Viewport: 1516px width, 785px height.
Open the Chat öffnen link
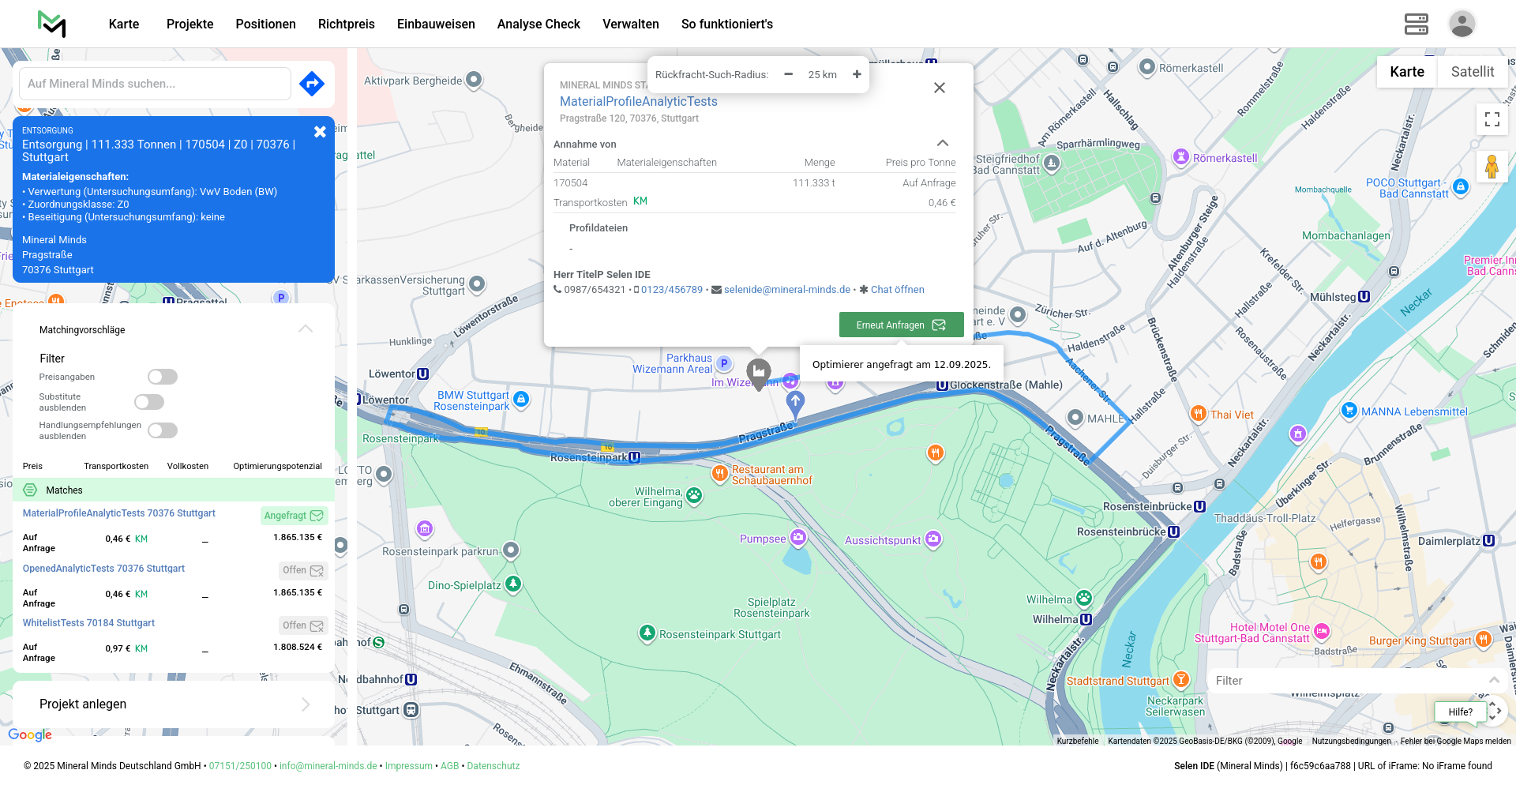[897, 290]
